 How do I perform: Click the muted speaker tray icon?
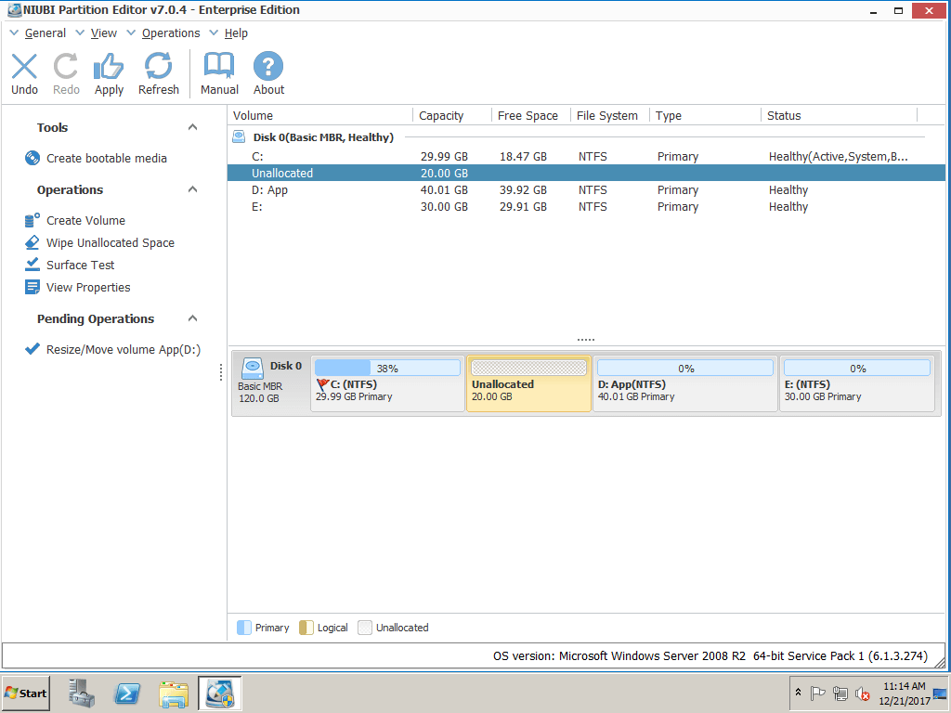[x=863, y=693]
